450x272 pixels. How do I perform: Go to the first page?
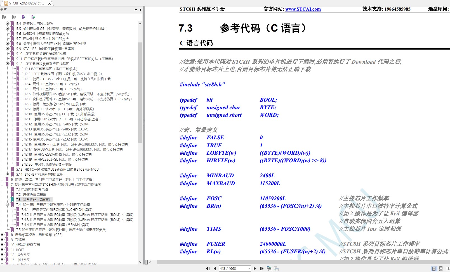click(x=208, y=269)
